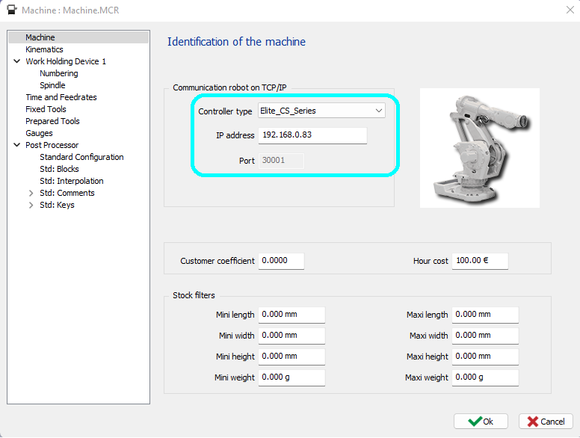Click the Hour cost field

click(x=480, y=261)
